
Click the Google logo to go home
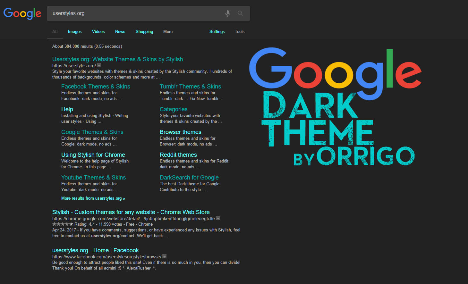click(22, 13)
